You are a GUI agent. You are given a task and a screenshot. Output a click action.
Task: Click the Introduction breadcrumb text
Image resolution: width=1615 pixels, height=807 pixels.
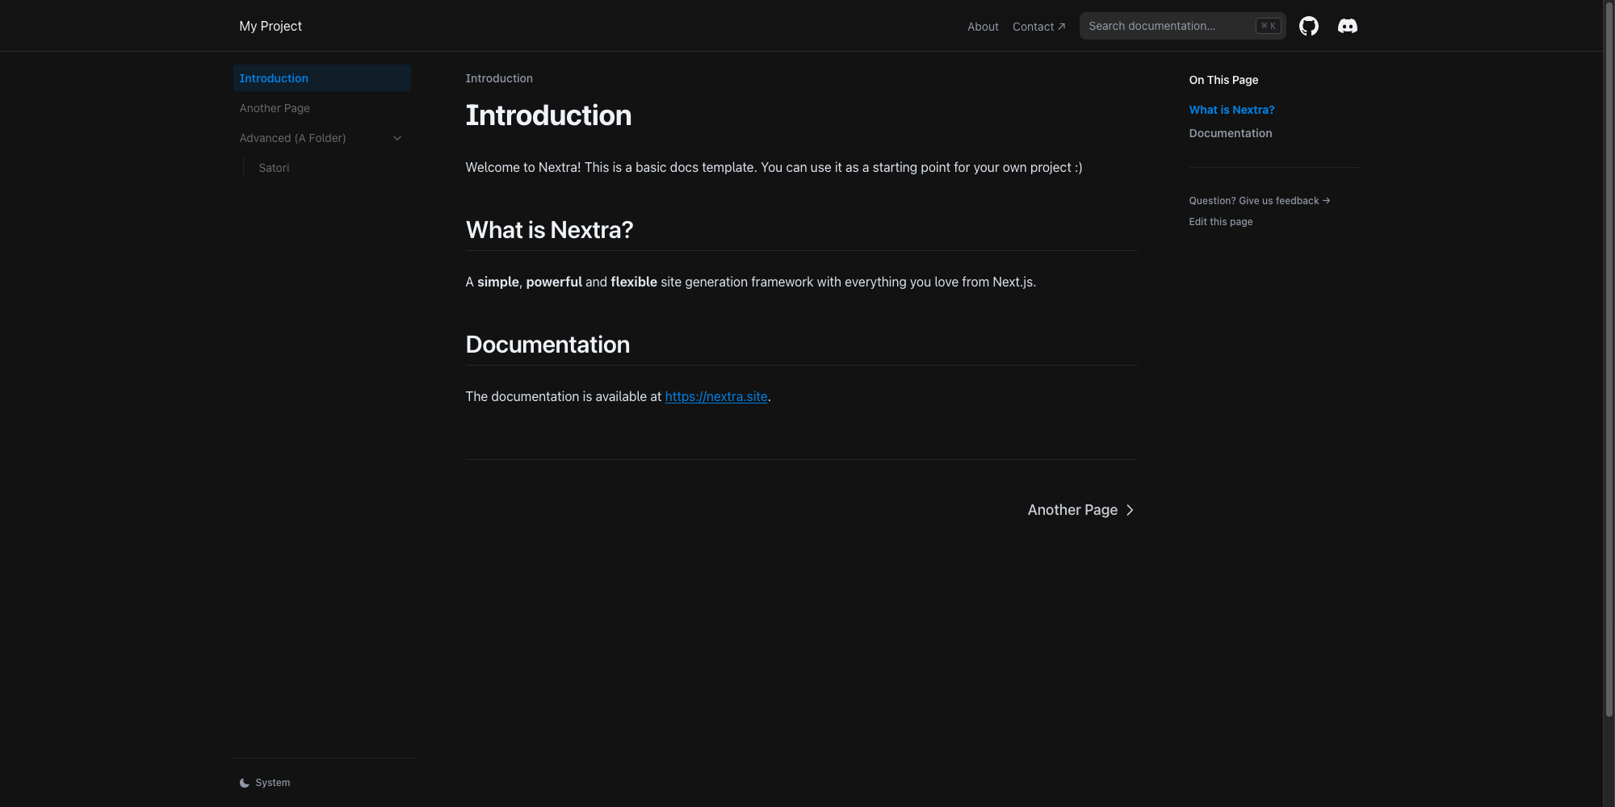click(499, 78)
